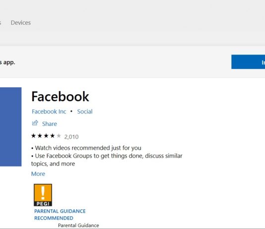265x229 pixels.
Task: Open the 2,010 ratings count
Action: click(x=71, y=137)
